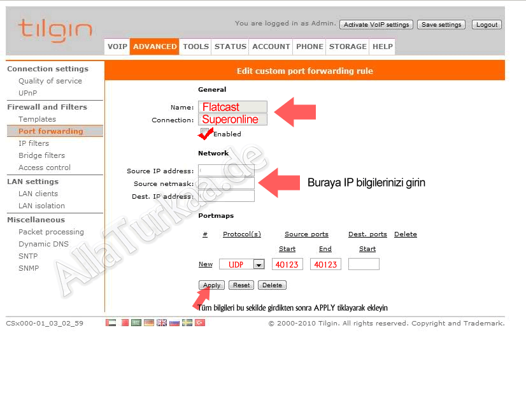Click Save settings button

click(x=441, y=25)
